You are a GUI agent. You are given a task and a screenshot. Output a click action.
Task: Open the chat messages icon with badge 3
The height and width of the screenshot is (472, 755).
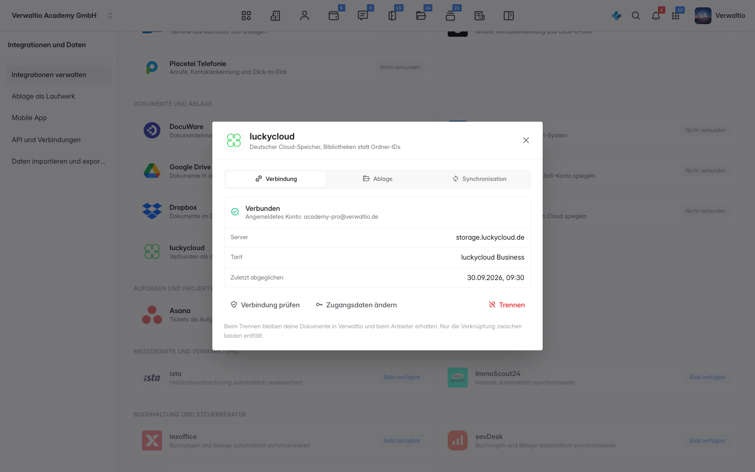[x=363, y=16]
